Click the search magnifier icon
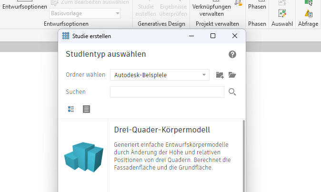321x192 pixels. tap(232, 92)
